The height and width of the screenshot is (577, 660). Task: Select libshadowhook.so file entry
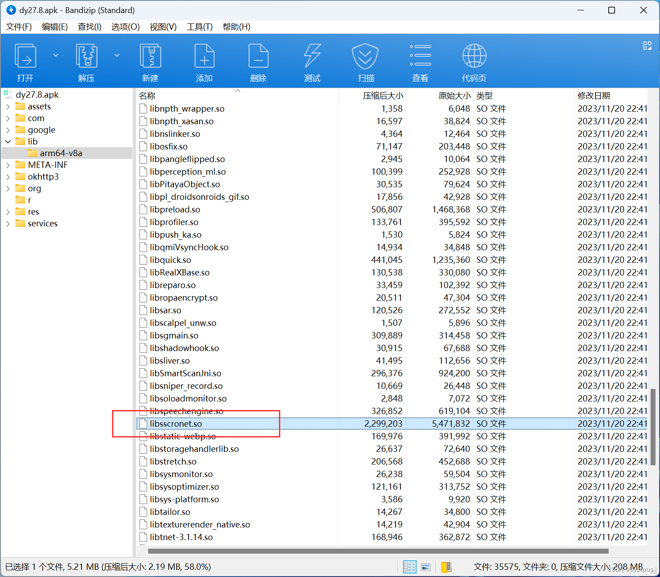click(184, 348)
